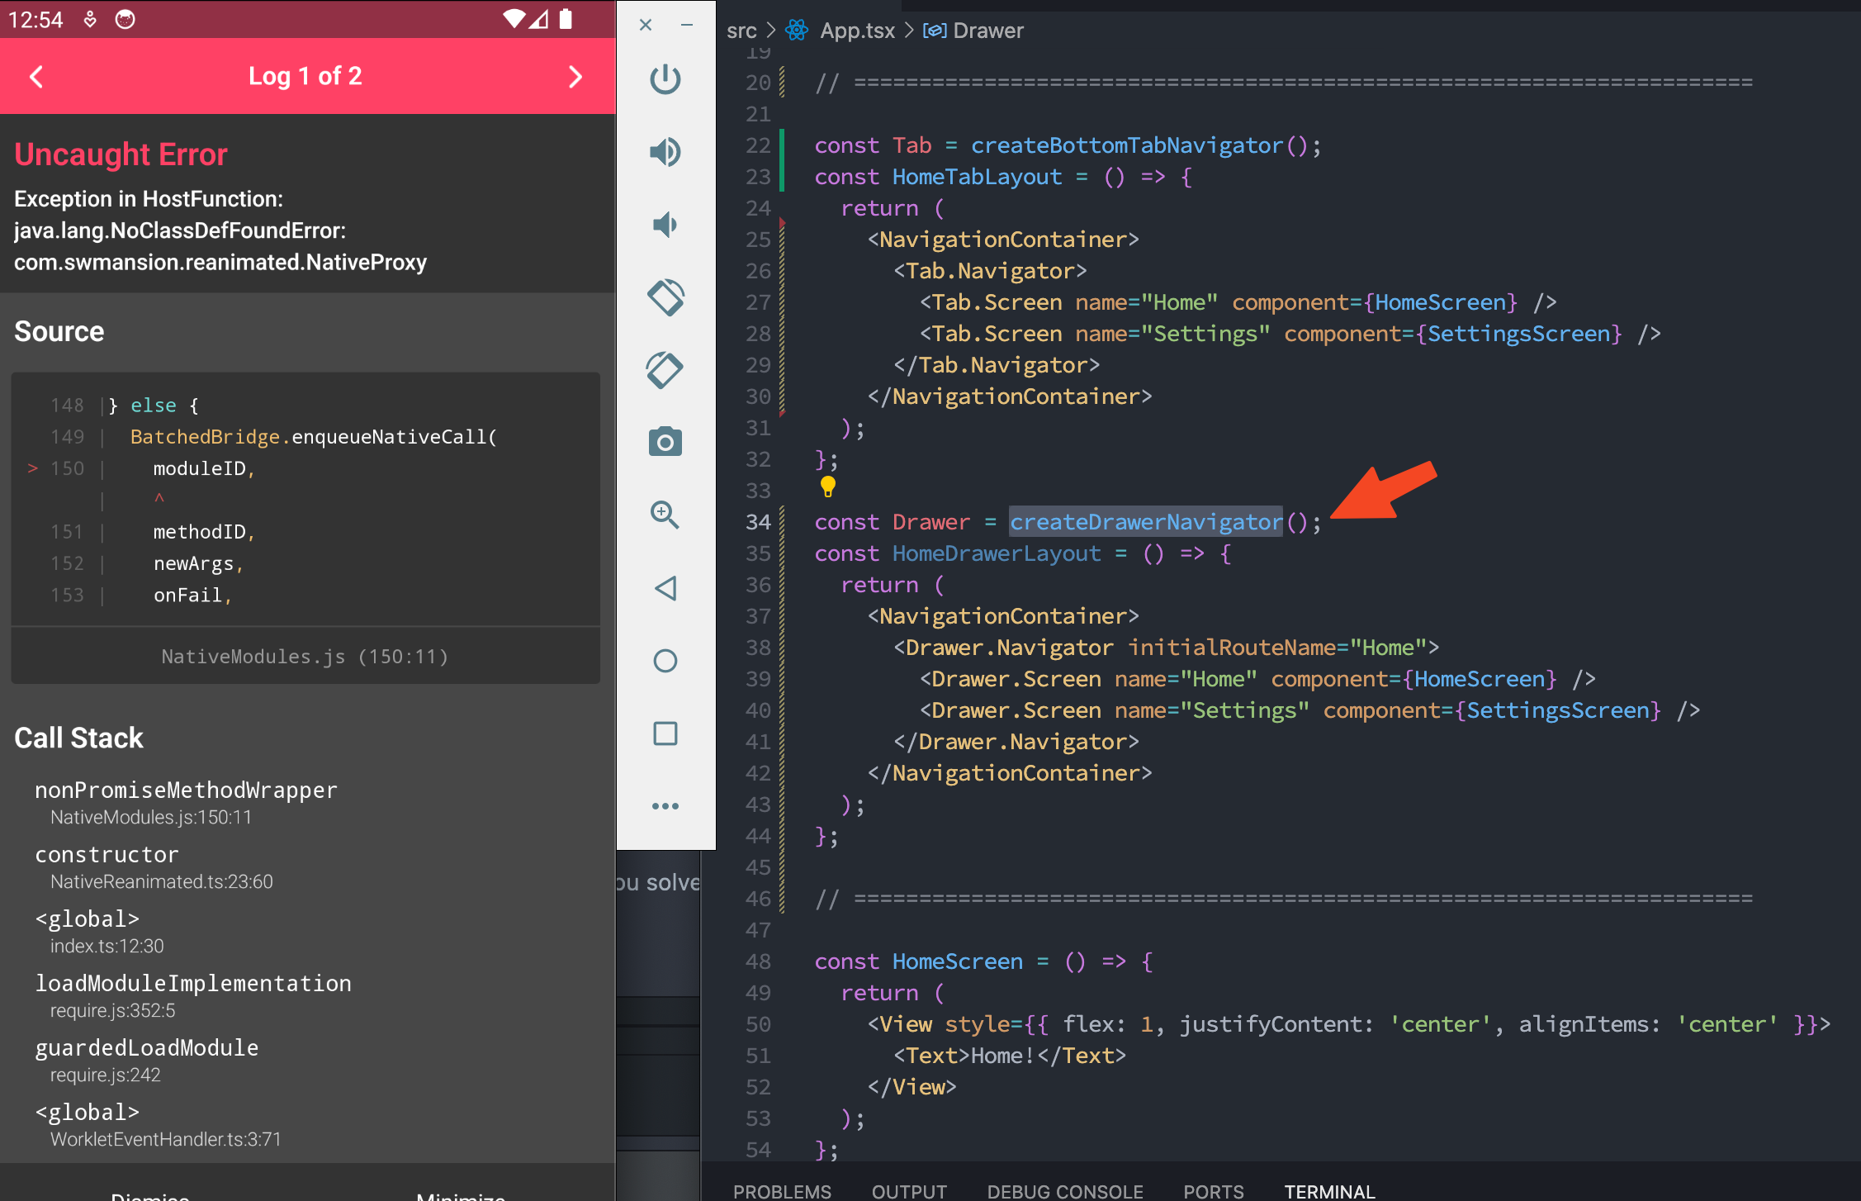1861x1201 pixels.
Task: Open the src breadcrumb dropdown
Action: coord(741,31)
